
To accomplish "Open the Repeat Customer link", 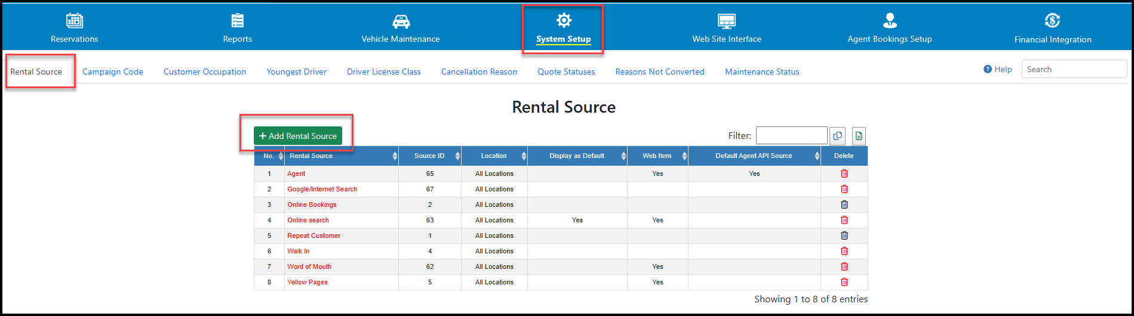I will coord(314,236).
